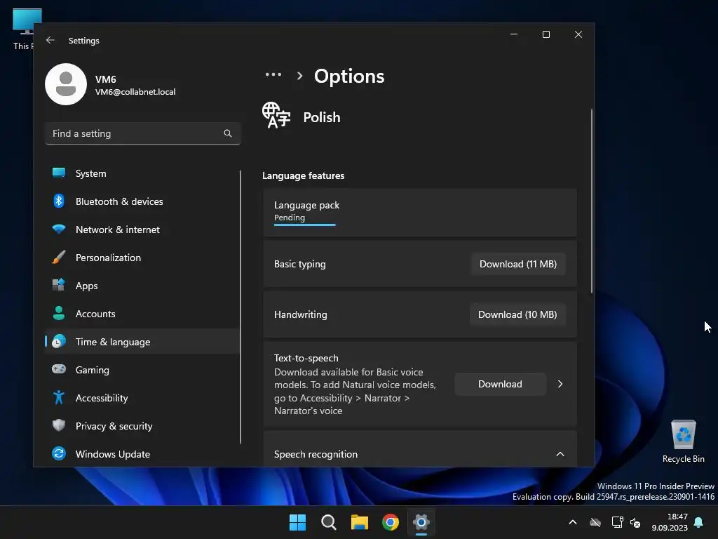
Task: Open the notification bell in system tray
Action: click(699, 522)
